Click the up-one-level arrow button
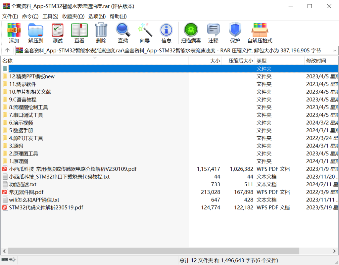 [x=7, y=50]
